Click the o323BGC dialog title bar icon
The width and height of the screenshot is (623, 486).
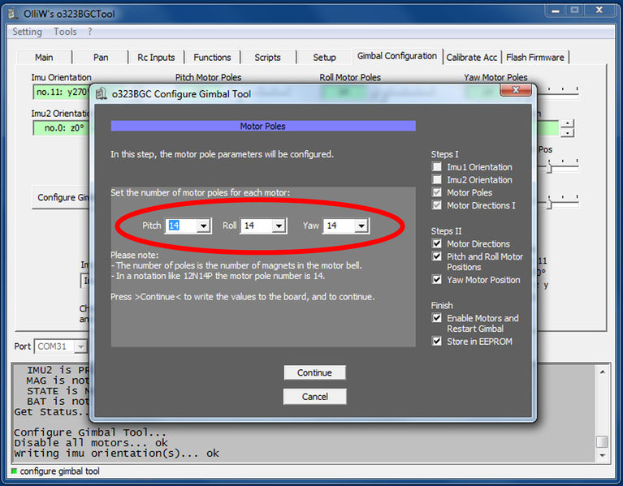point(102,94)
